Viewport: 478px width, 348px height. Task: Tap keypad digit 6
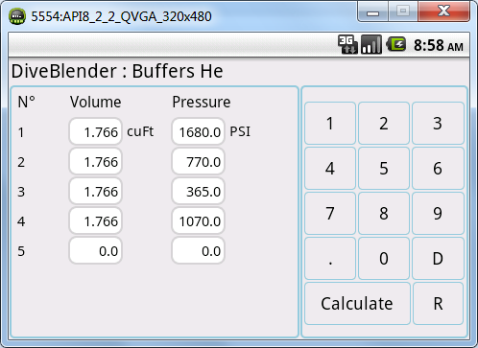tap(438, 169)
